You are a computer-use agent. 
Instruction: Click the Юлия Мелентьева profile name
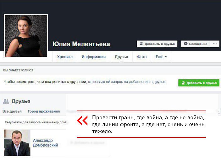pyautogui.click(x=81, y=44)
